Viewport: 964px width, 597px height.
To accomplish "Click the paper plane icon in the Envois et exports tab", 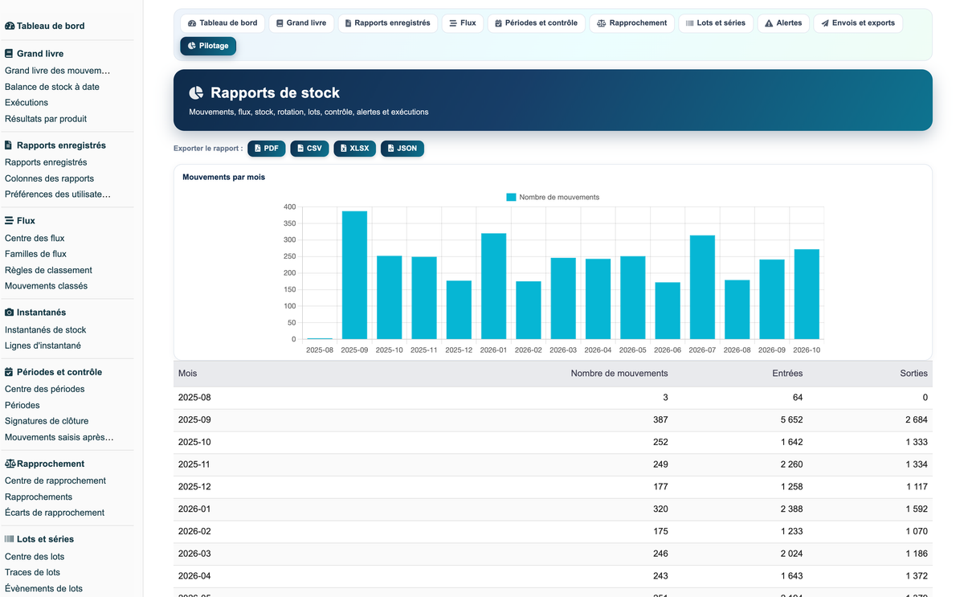I will (825, 23).
